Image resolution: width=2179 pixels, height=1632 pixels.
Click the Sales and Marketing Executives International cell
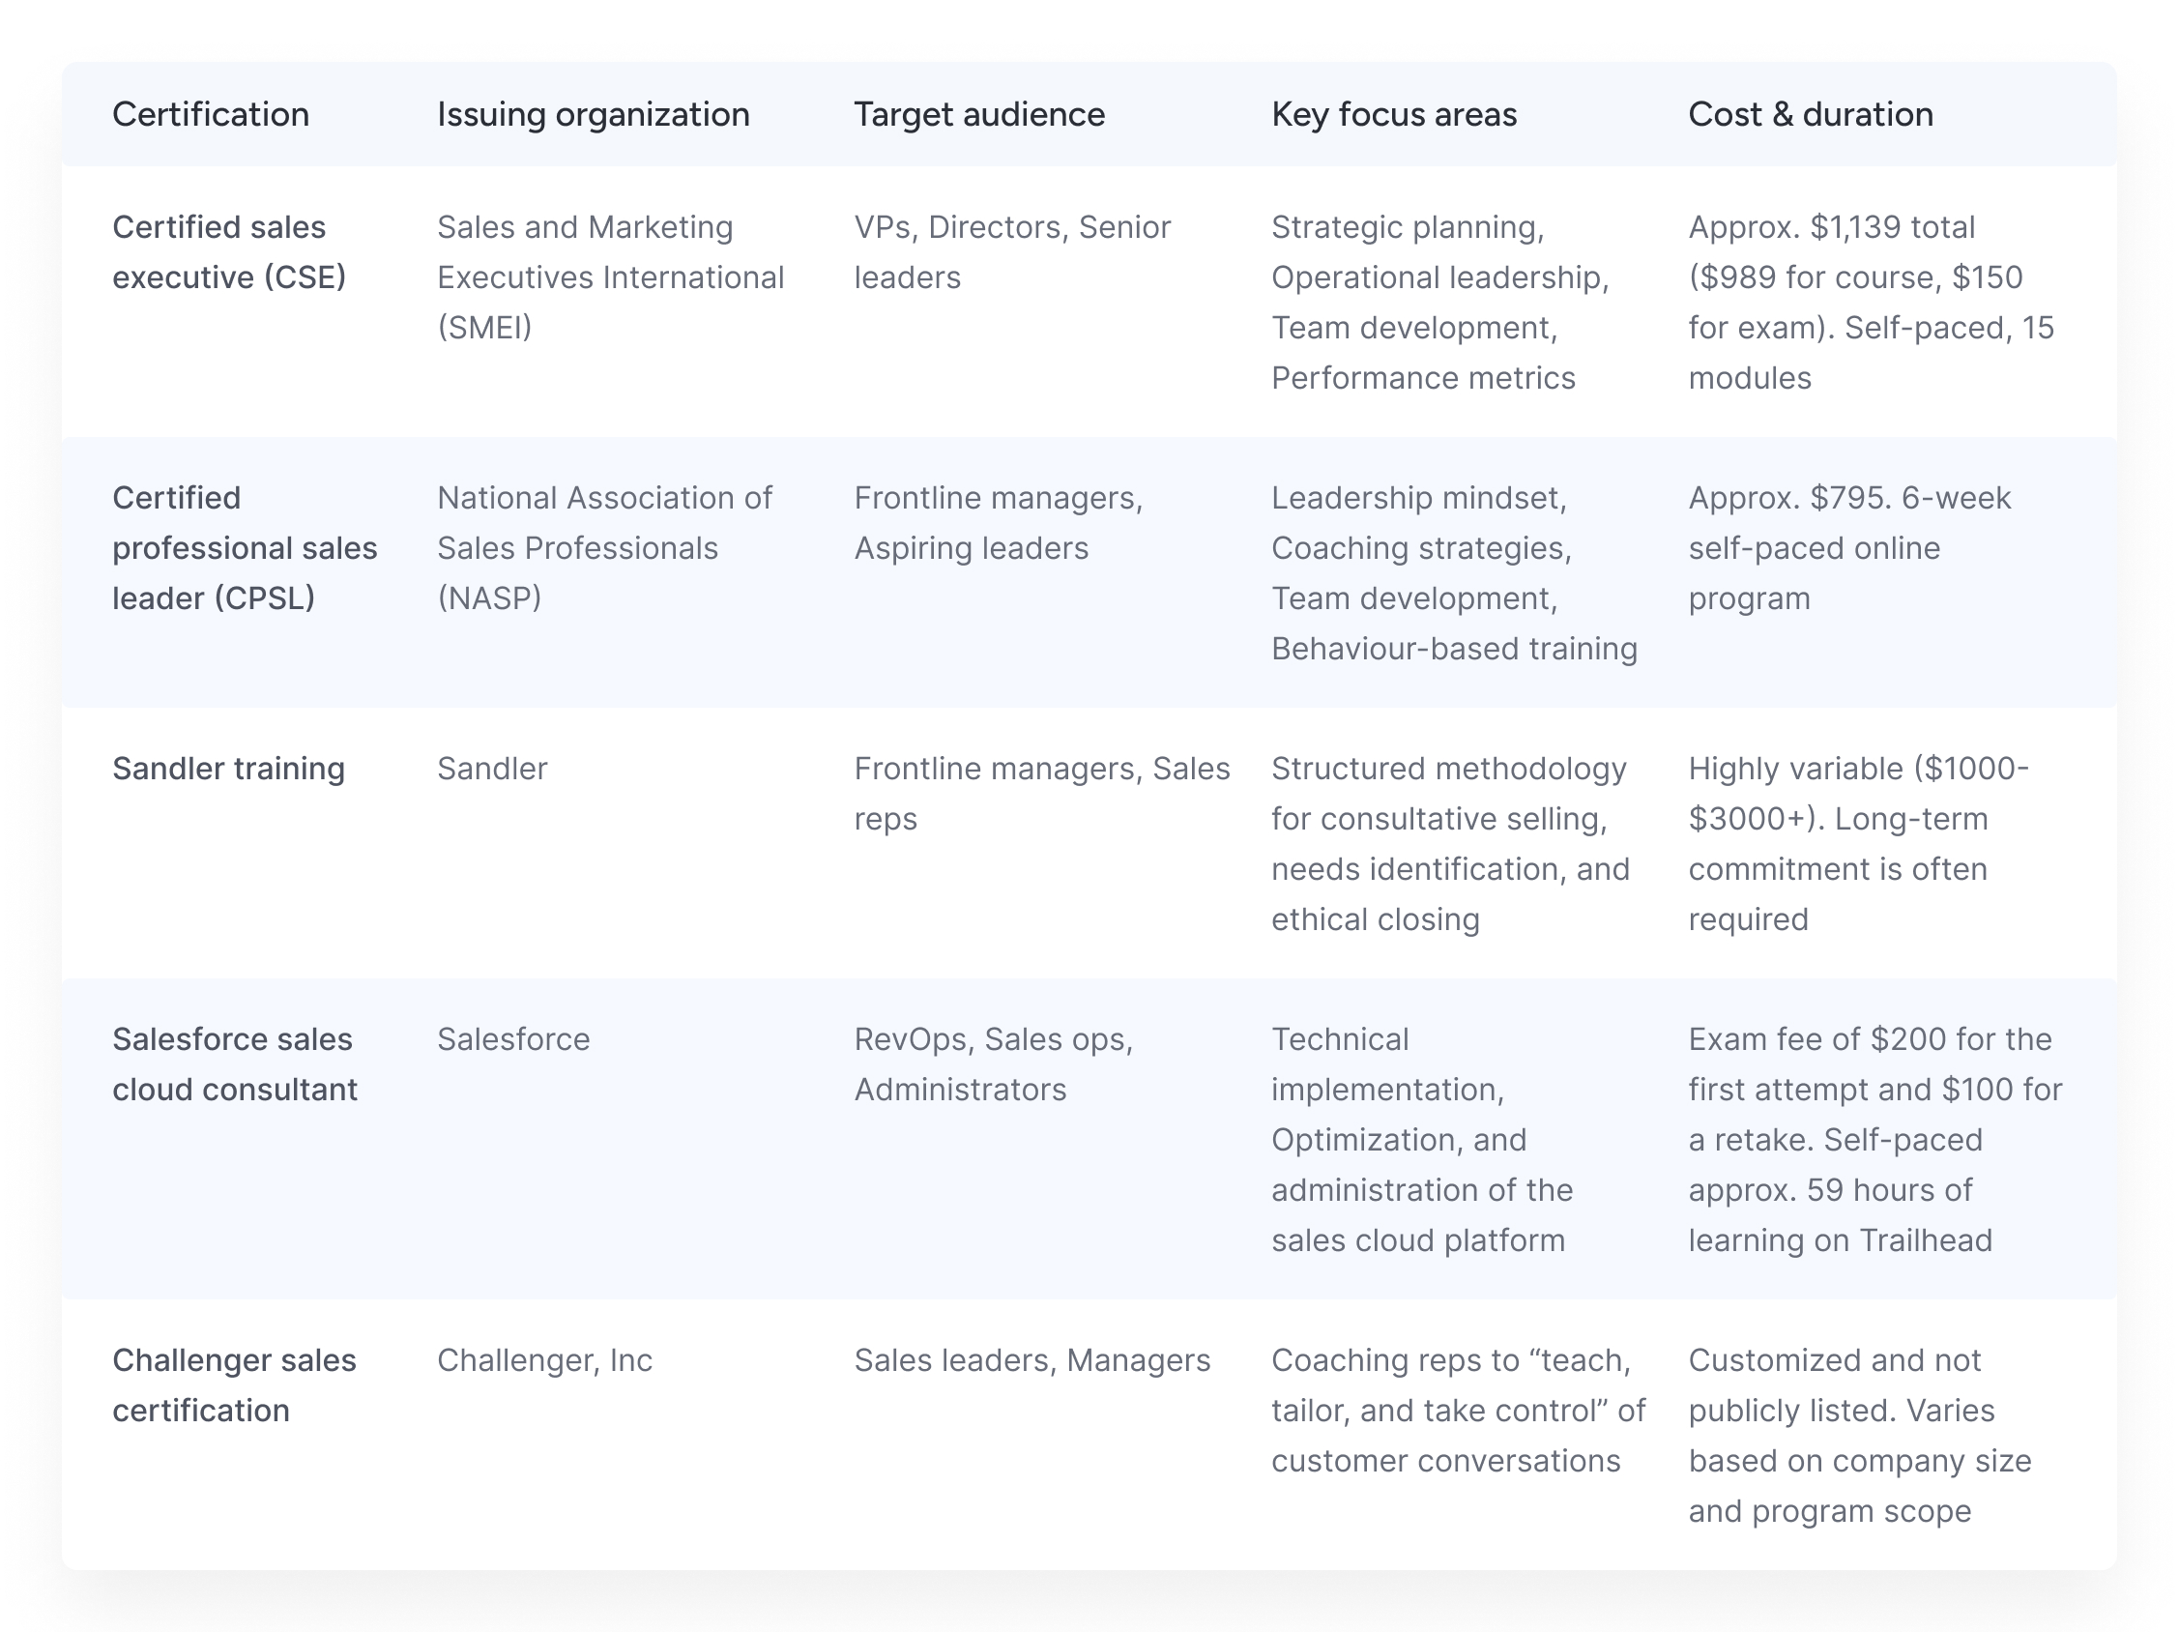[x=611, y=277]
